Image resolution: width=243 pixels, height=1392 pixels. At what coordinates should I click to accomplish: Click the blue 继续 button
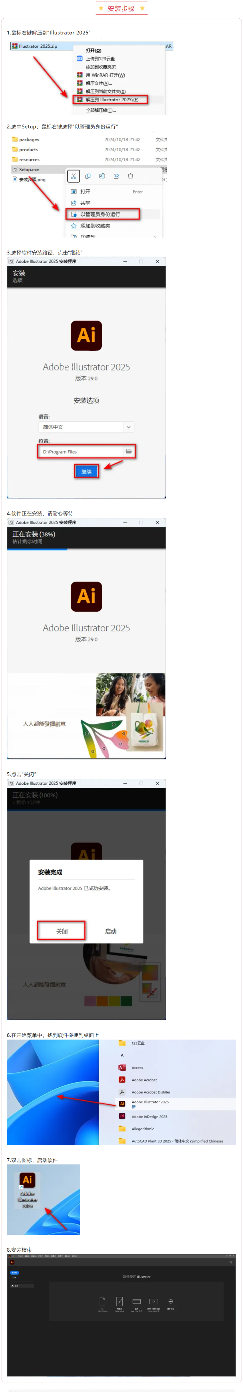[x=86, y=471]
